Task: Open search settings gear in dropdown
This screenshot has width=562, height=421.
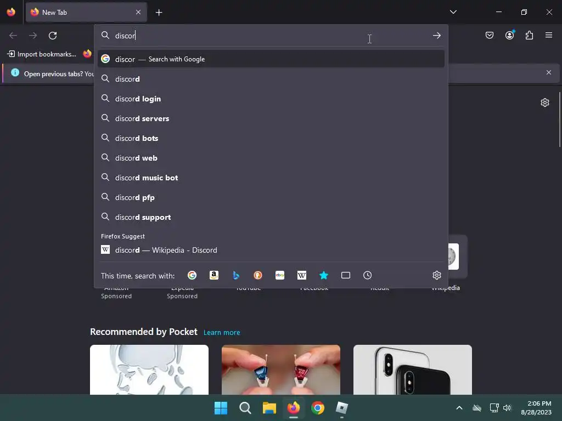Action: click(x=436, y=275)
